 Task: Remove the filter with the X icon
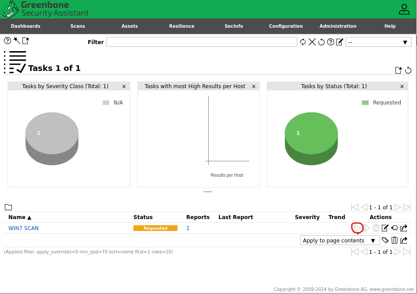312,42
